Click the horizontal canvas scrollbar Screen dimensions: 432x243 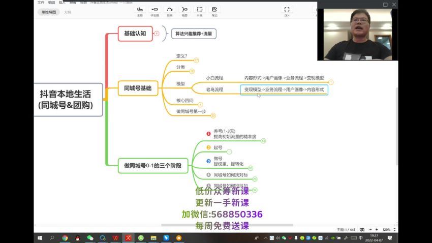(227, 225)
